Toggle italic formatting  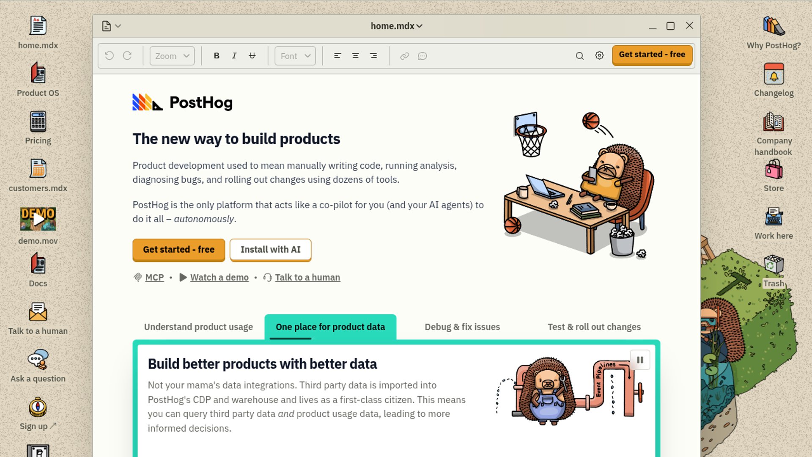point(234,56)
